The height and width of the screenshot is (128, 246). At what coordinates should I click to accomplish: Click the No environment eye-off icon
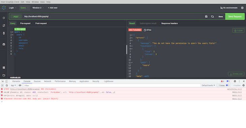(x=221, y=8)
